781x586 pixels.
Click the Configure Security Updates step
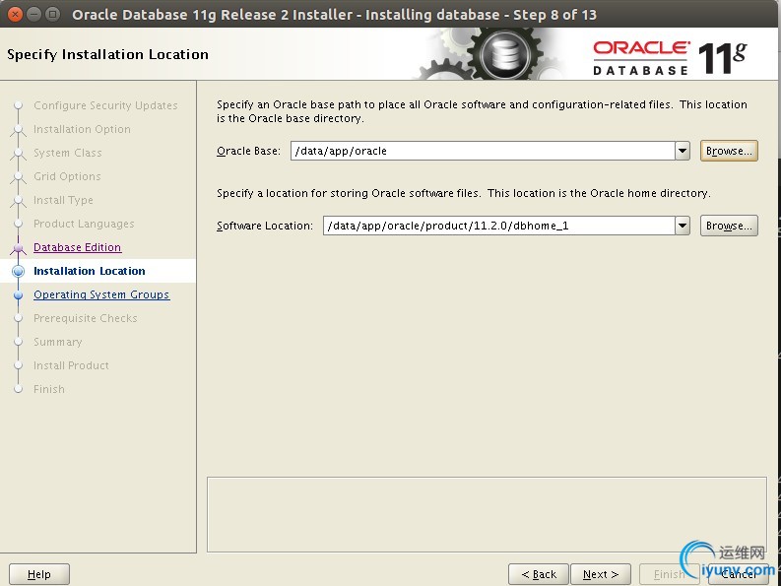coord(105,105)
